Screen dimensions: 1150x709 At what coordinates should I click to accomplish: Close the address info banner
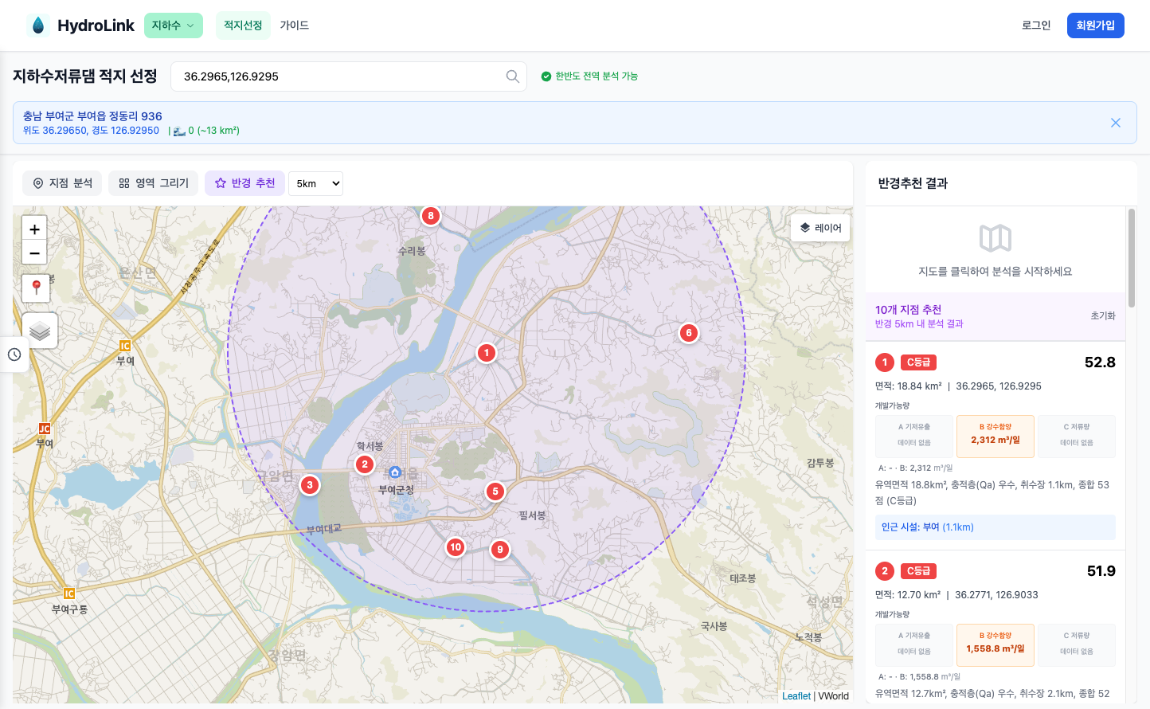(1115, 123)
